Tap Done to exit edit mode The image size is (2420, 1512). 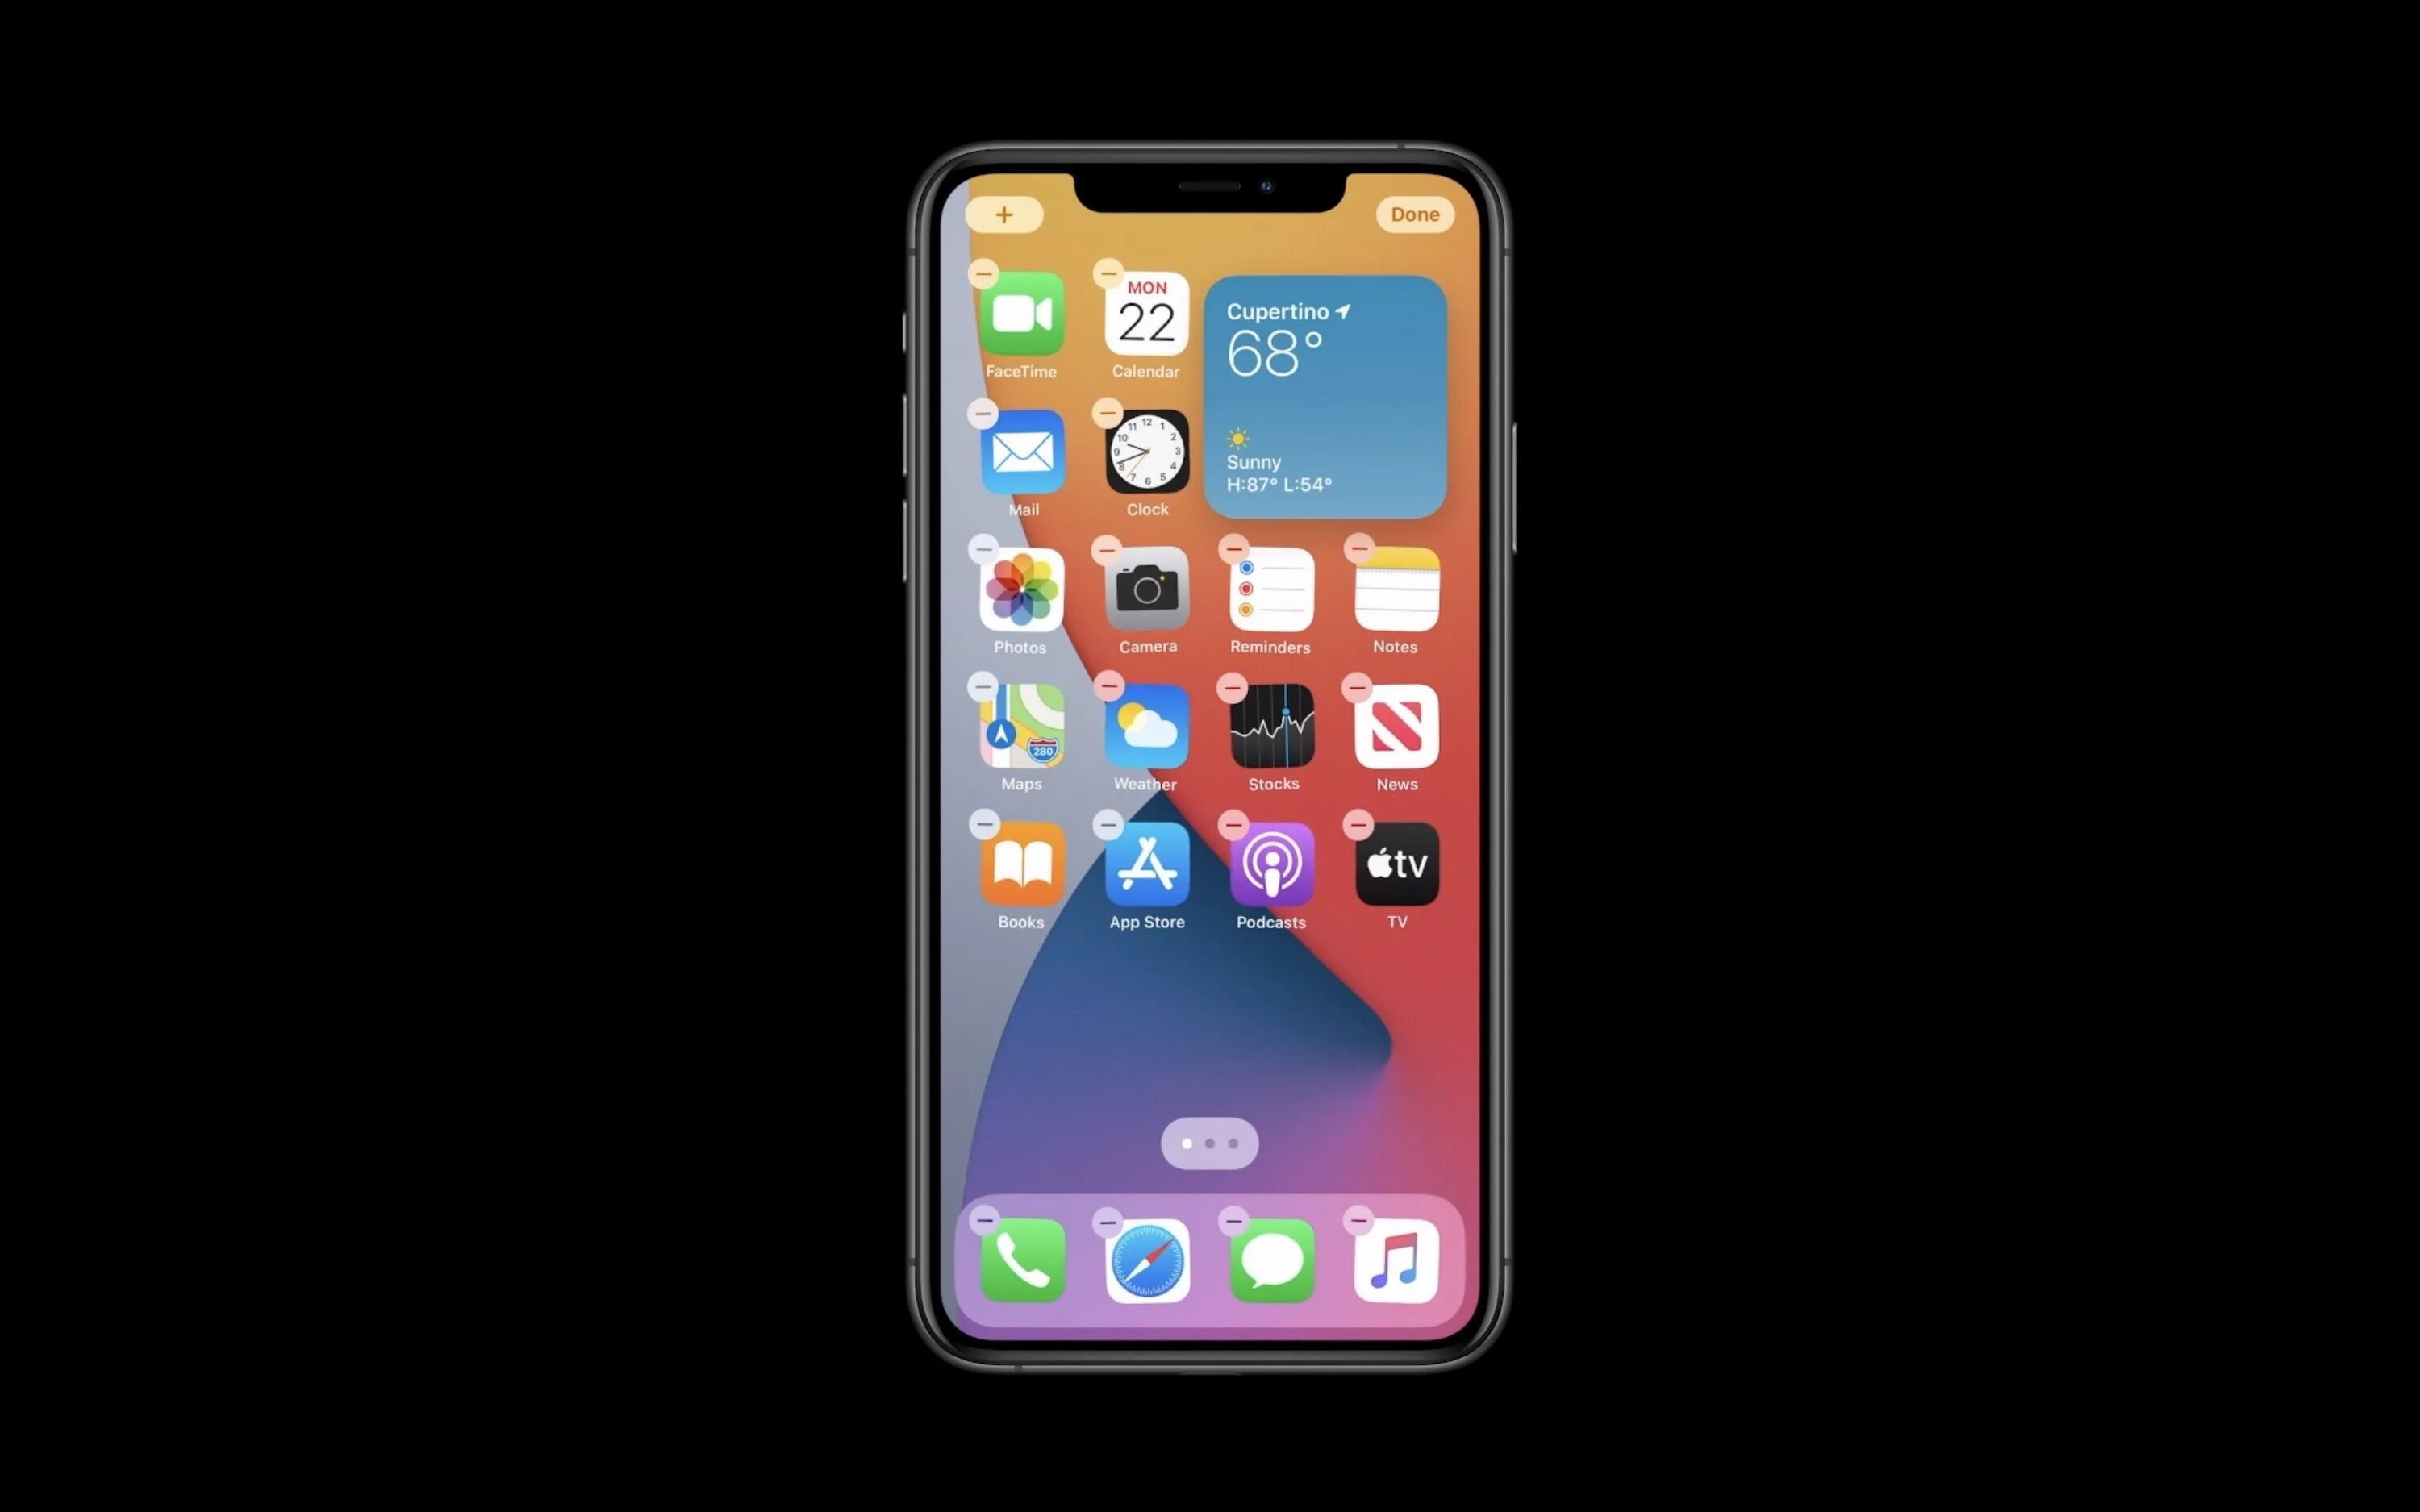[x=1413, y=215]
